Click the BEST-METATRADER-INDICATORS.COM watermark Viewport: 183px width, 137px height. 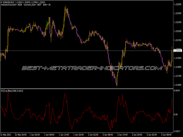[91, 68]
